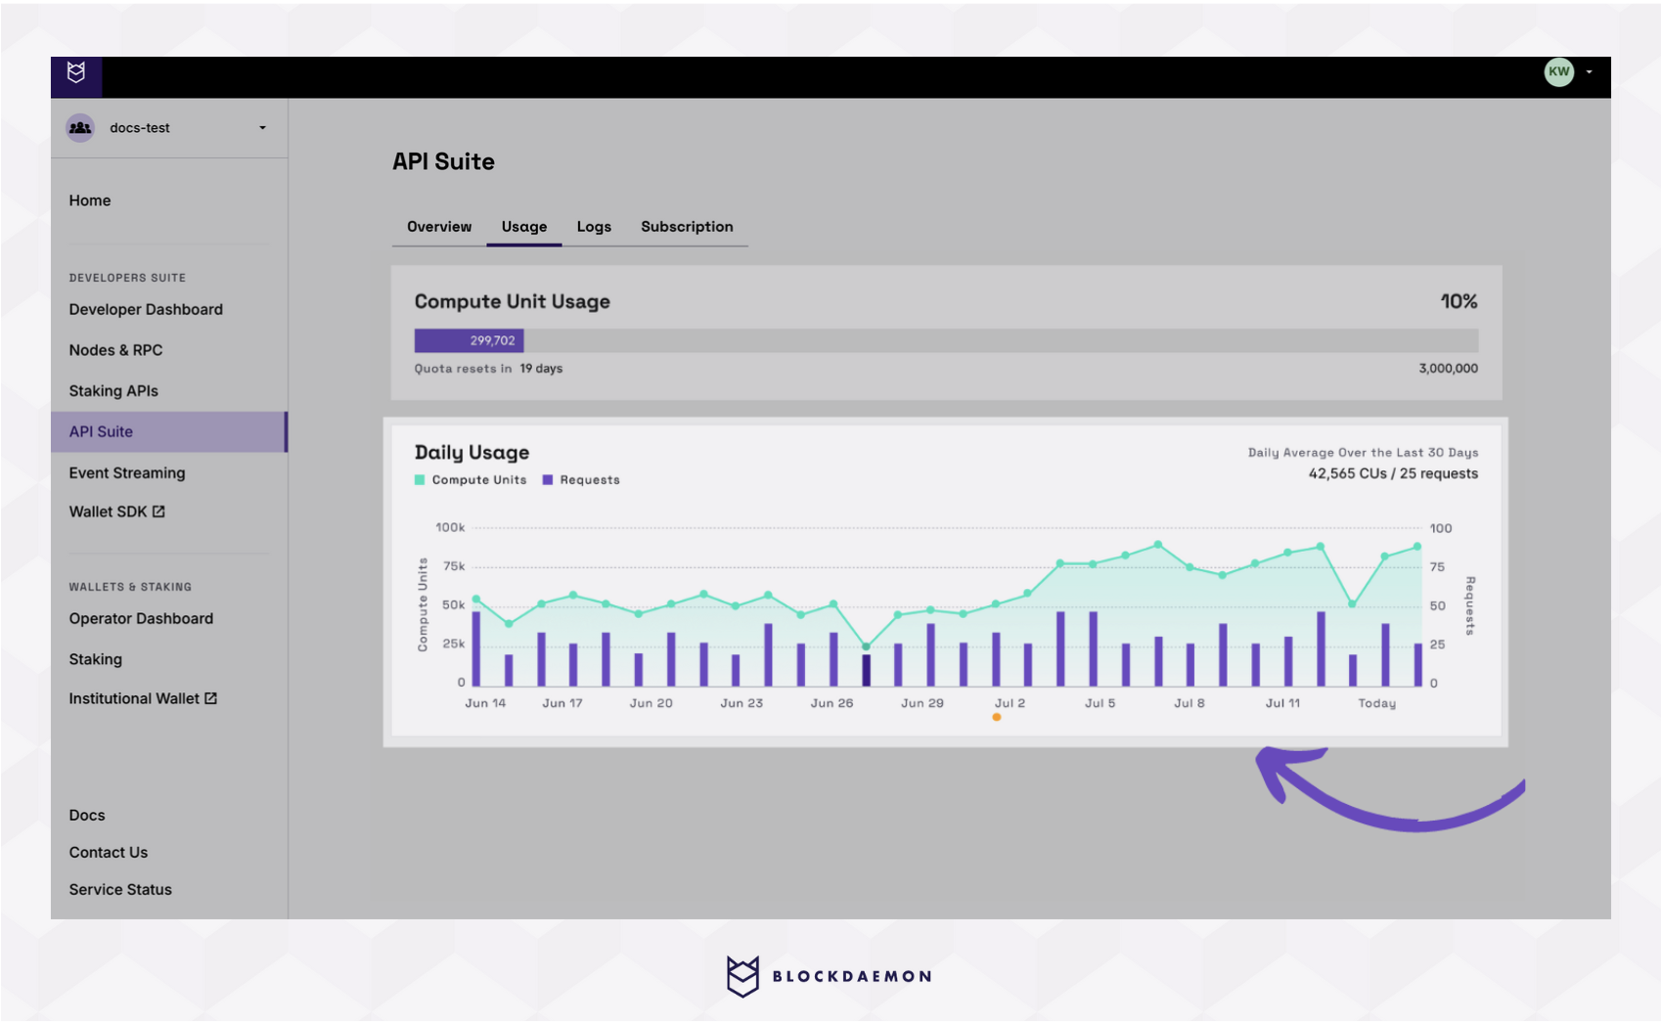Click the Blockdaemon logo in top bar
This screenshot has height=1023, width=1661.
point(76,72)
